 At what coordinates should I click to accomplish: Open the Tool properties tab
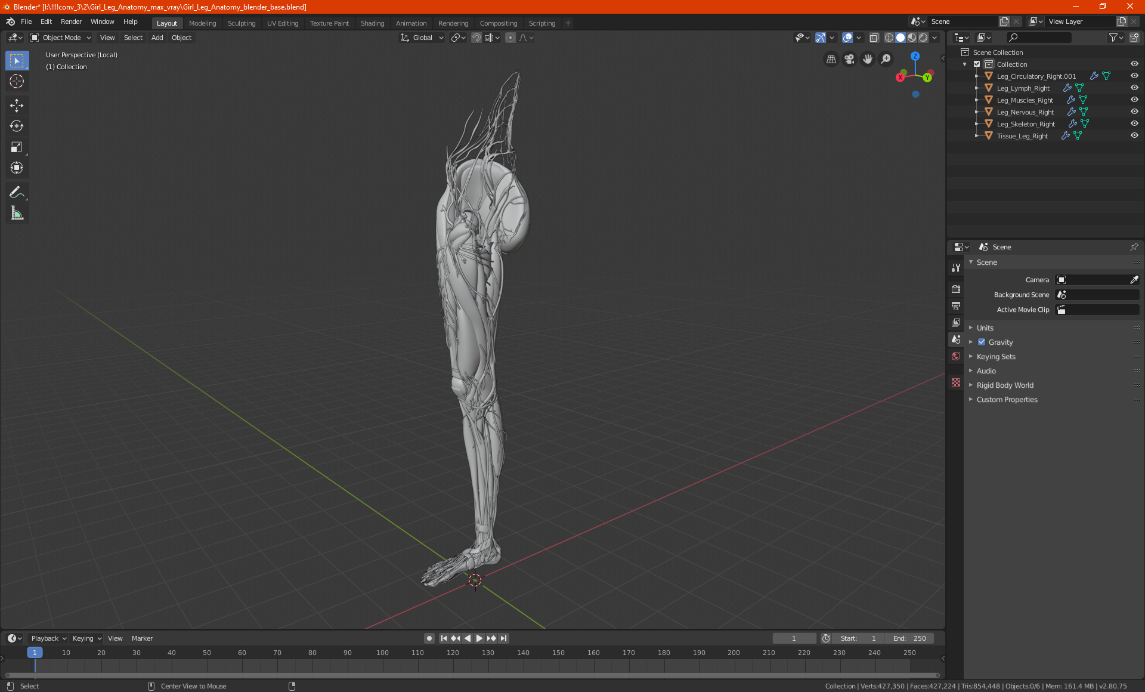click(x=956, y=268)
